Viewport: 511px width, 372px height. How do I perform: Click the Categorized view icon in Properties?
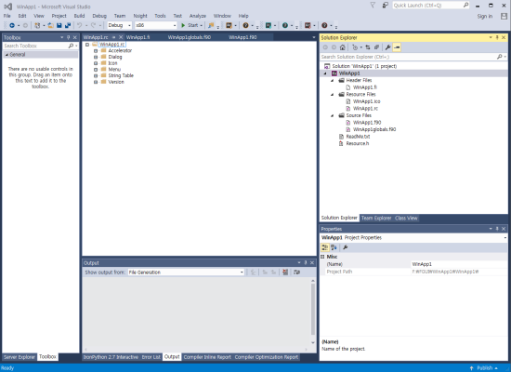click(x=325, y=247)
